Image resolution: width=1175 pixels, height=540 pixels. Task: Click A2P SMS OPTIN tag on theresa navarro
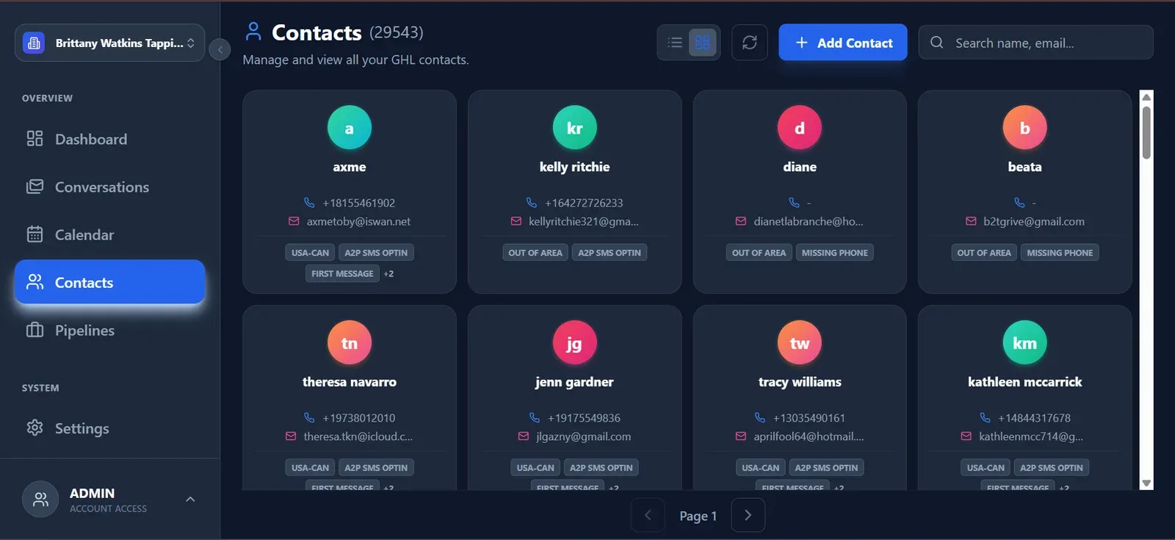(x=376, y=467)
